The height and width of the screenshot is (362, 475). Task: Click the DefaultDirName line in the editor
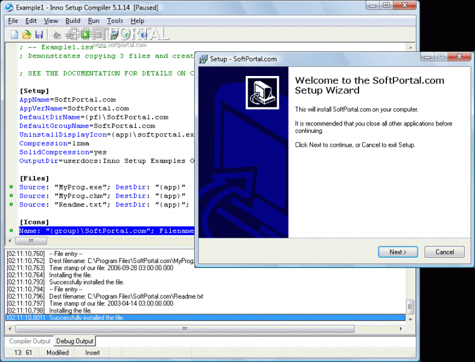tap(94, 117)
